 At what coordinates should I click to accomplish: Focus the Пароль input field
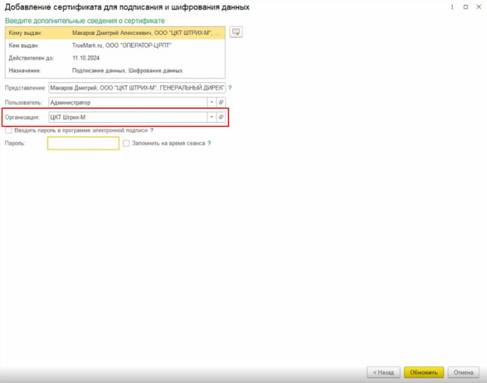[x=83, y=144]
